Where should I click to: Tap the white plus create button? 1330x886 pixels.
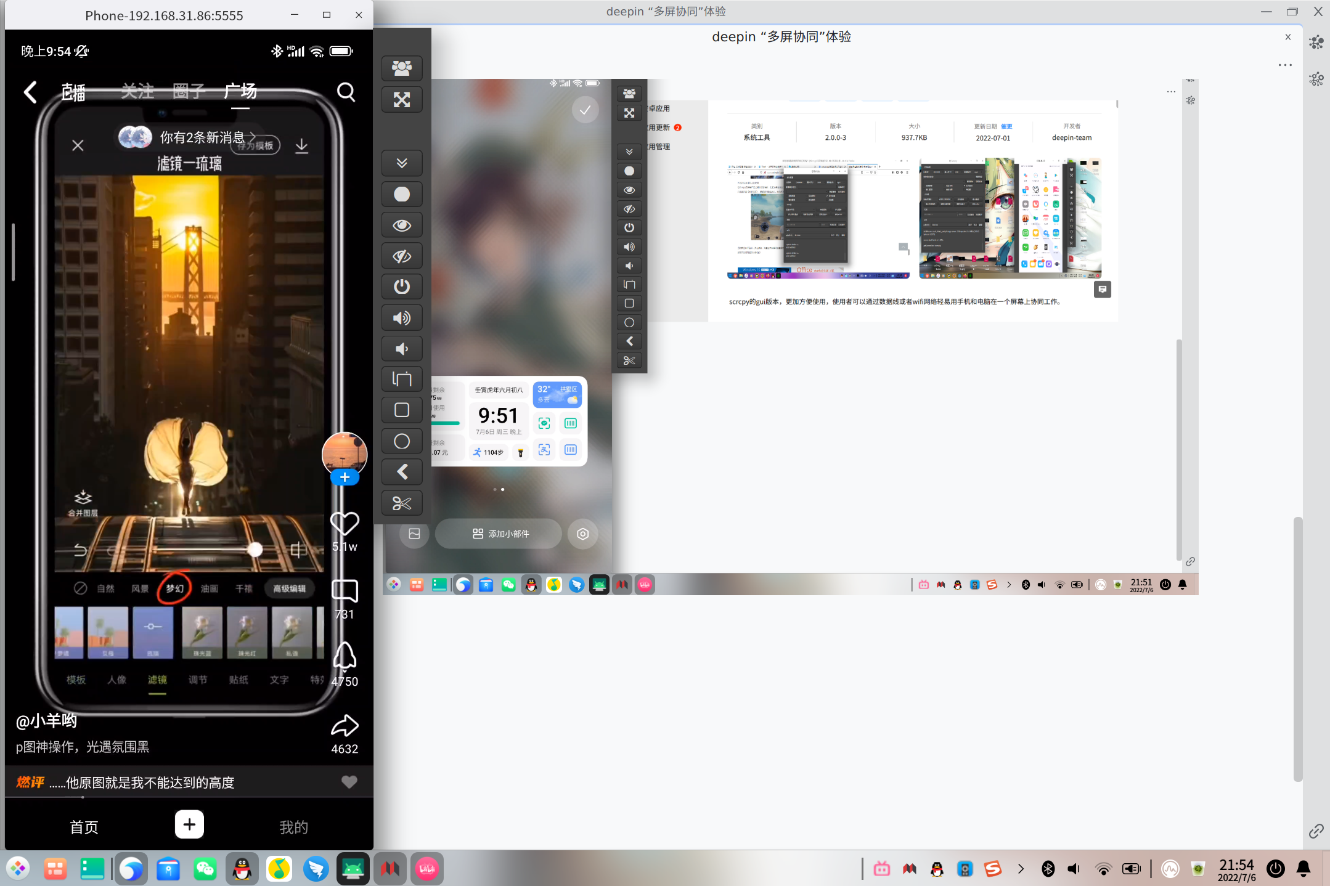[x=189, y=824]
